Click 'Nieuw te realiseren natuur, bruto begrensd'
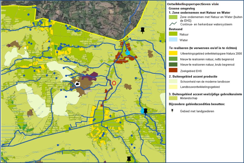244x163 pixels. click(207, 65)
